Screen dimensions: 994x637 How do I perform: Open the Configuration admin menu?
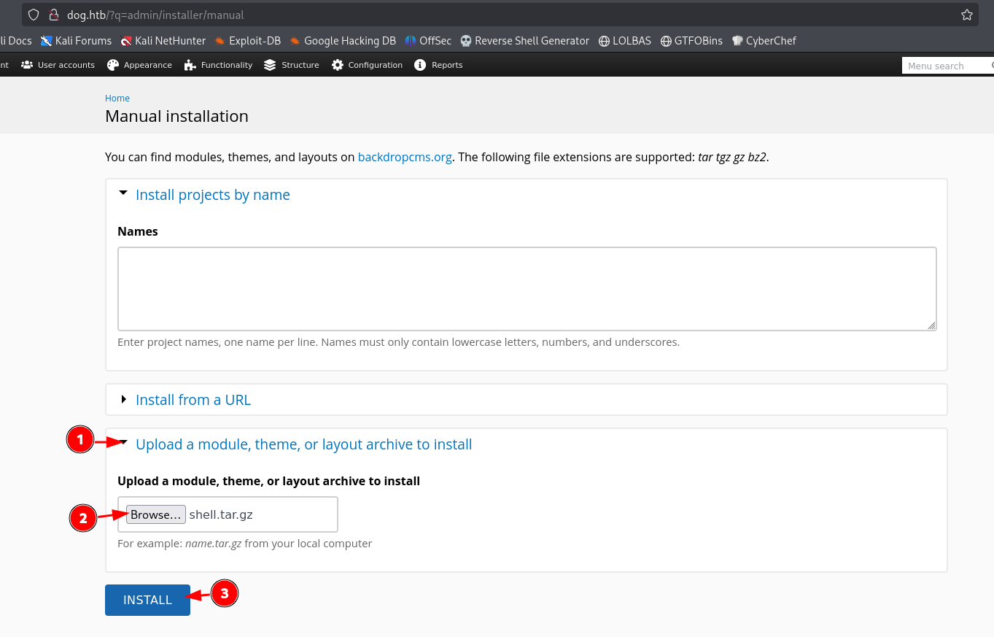coord(367,65)
